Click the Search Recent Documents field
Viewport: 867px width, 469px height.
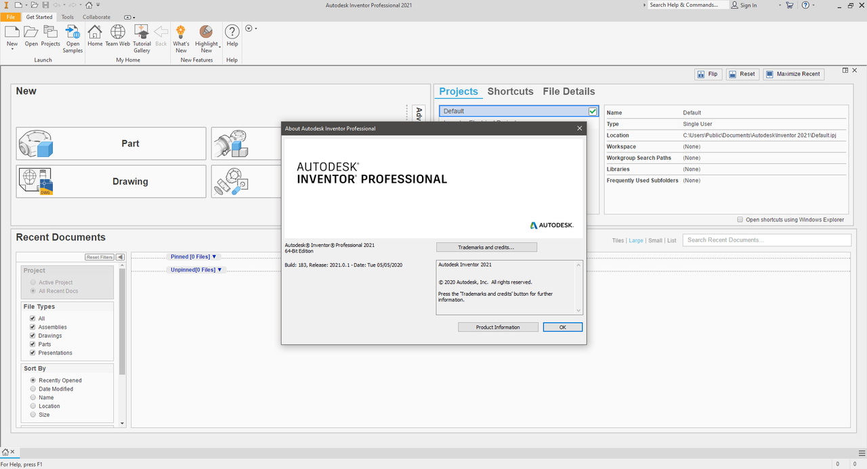pos(767,240)
